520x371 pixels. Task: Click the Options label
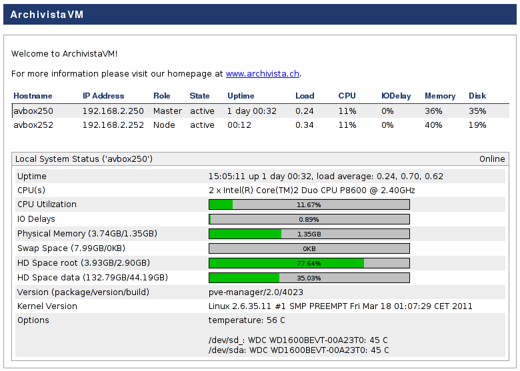(x=33, y=320)
